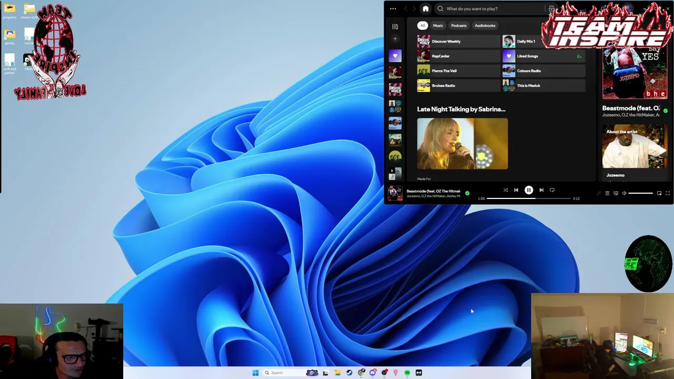
Task: Open Steam from the taskbar
Action: click(x=349, y=373)
